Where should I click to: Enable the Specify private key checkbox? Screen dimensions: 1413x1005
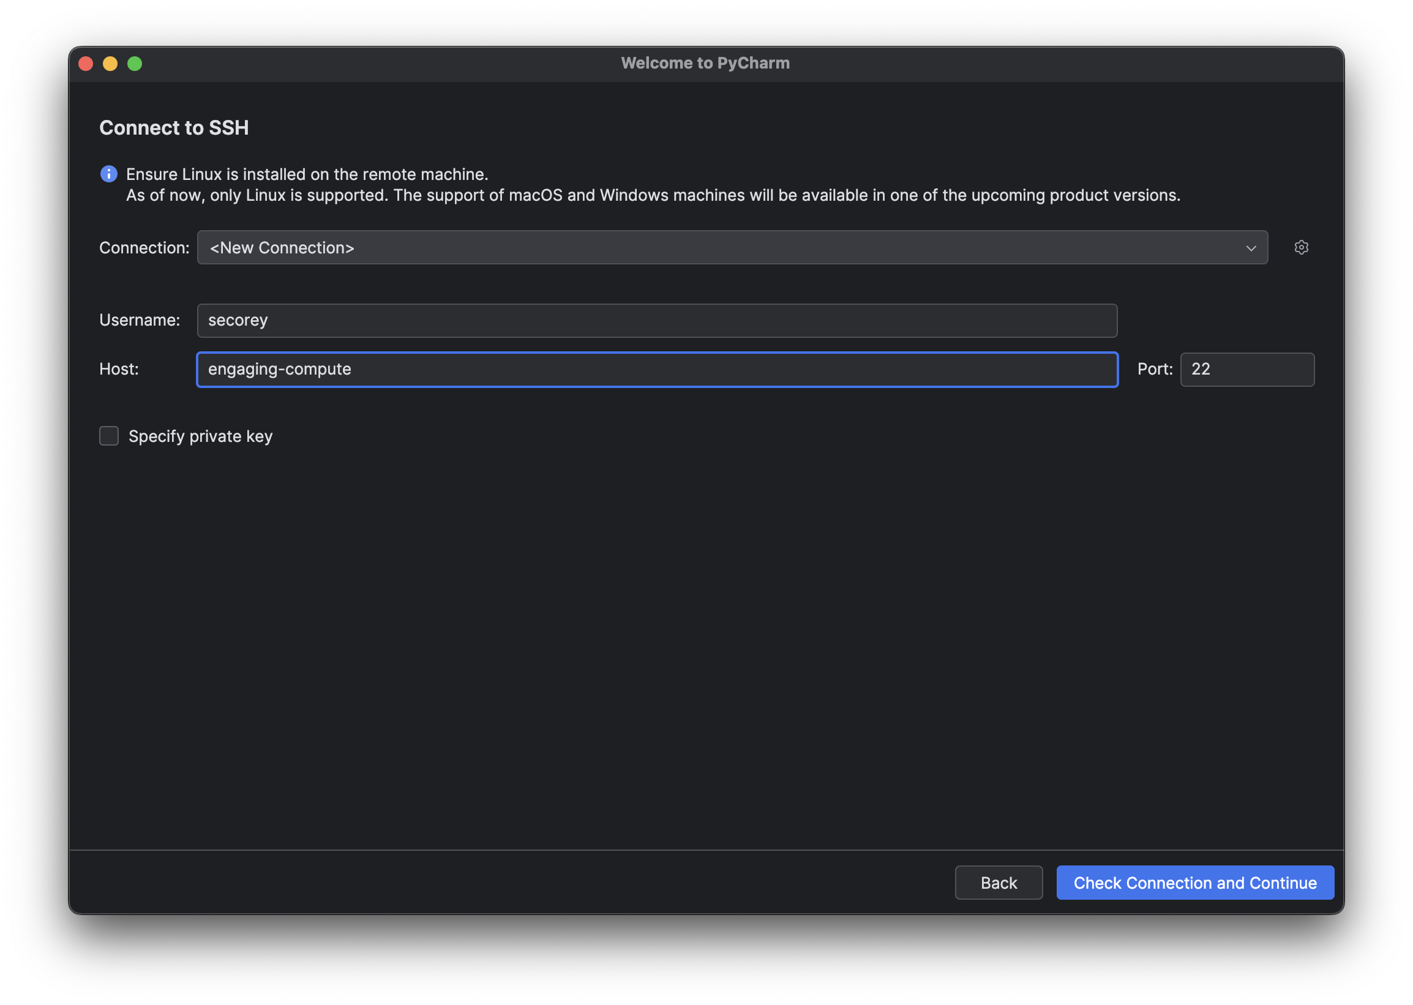[108, 436]
